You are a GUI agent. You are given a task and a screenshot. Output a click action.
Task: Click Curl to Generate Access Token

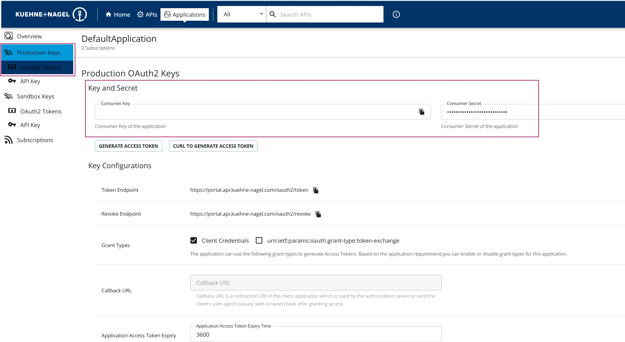[213, 146]
